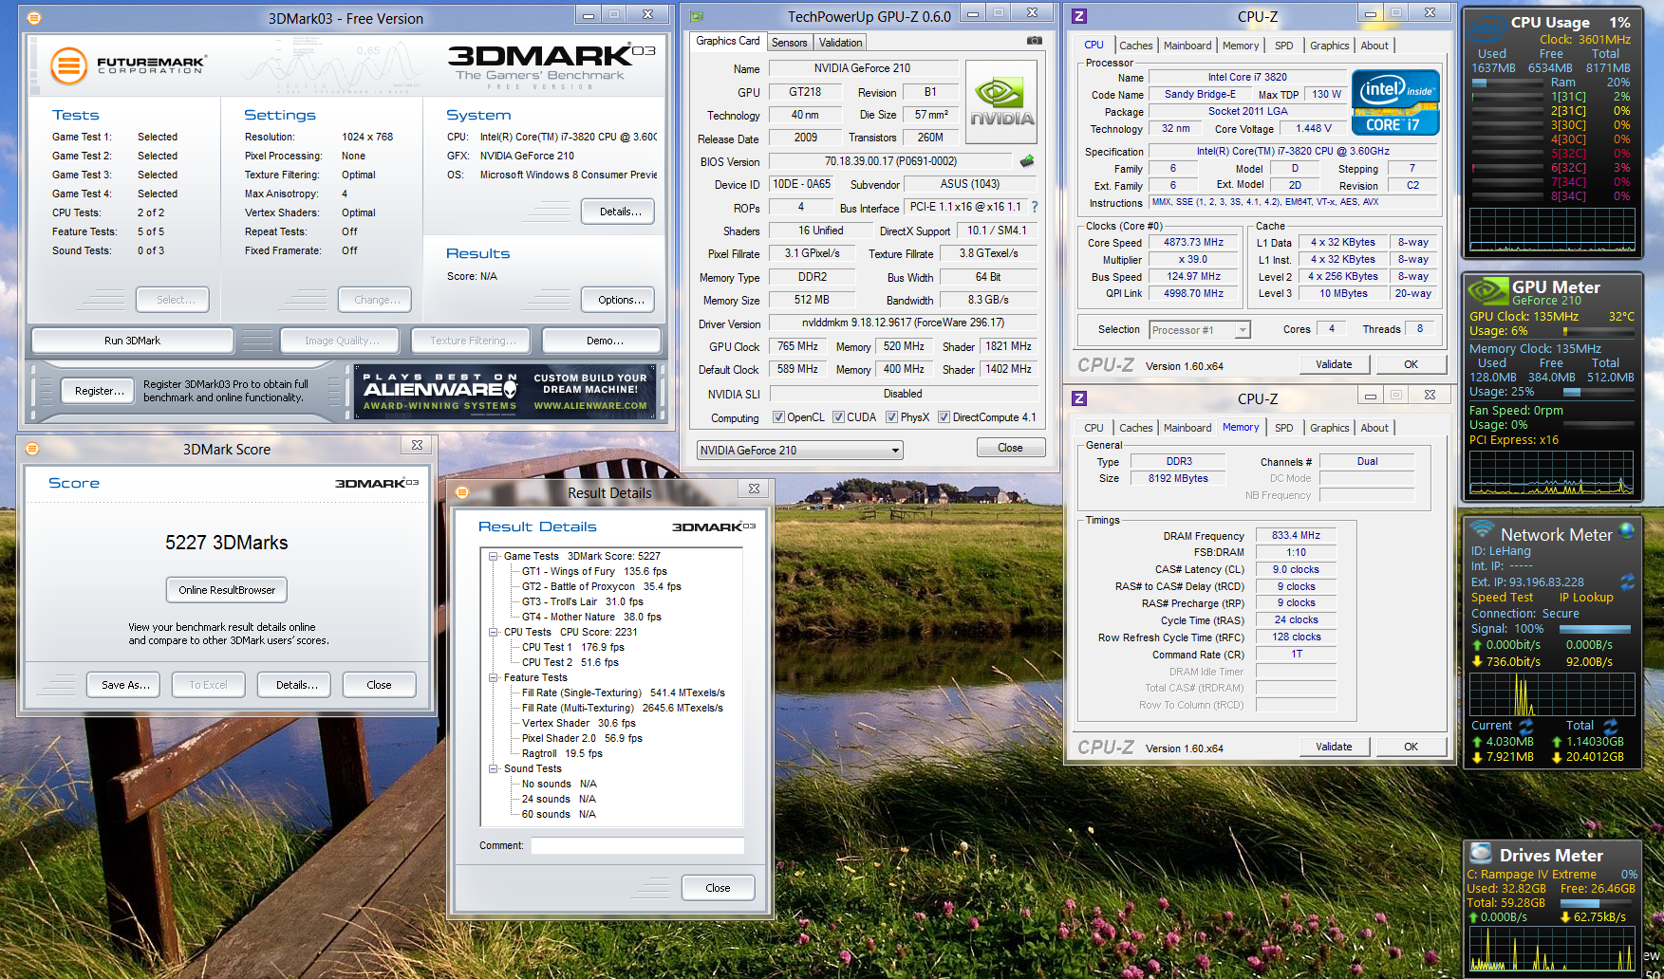Click the hard drive icon in Drives Meter
Viewport: 1664px width, 979px height.
click(1480, 853)
